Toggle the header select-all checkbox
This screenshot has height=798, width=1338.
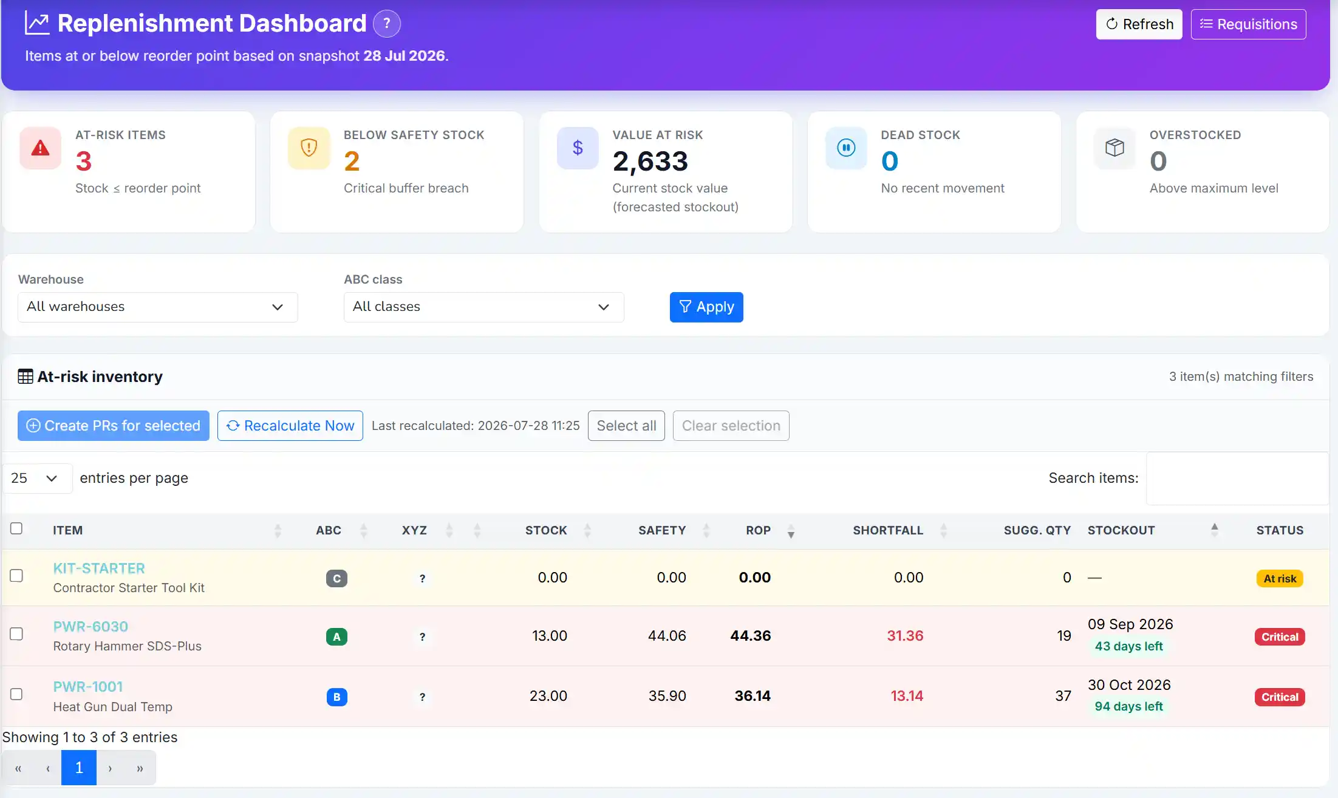click(x=16, y=528)
